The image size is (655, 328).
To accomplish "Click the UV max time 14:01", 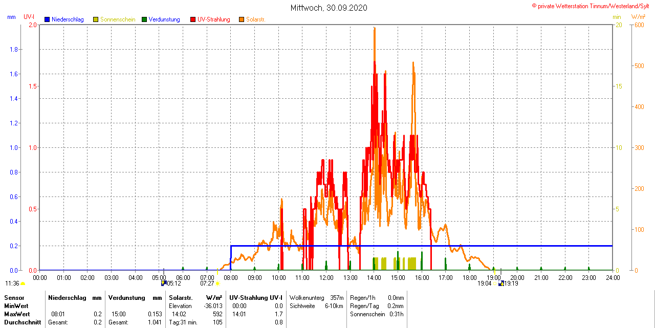I will [x=239, y=314].
